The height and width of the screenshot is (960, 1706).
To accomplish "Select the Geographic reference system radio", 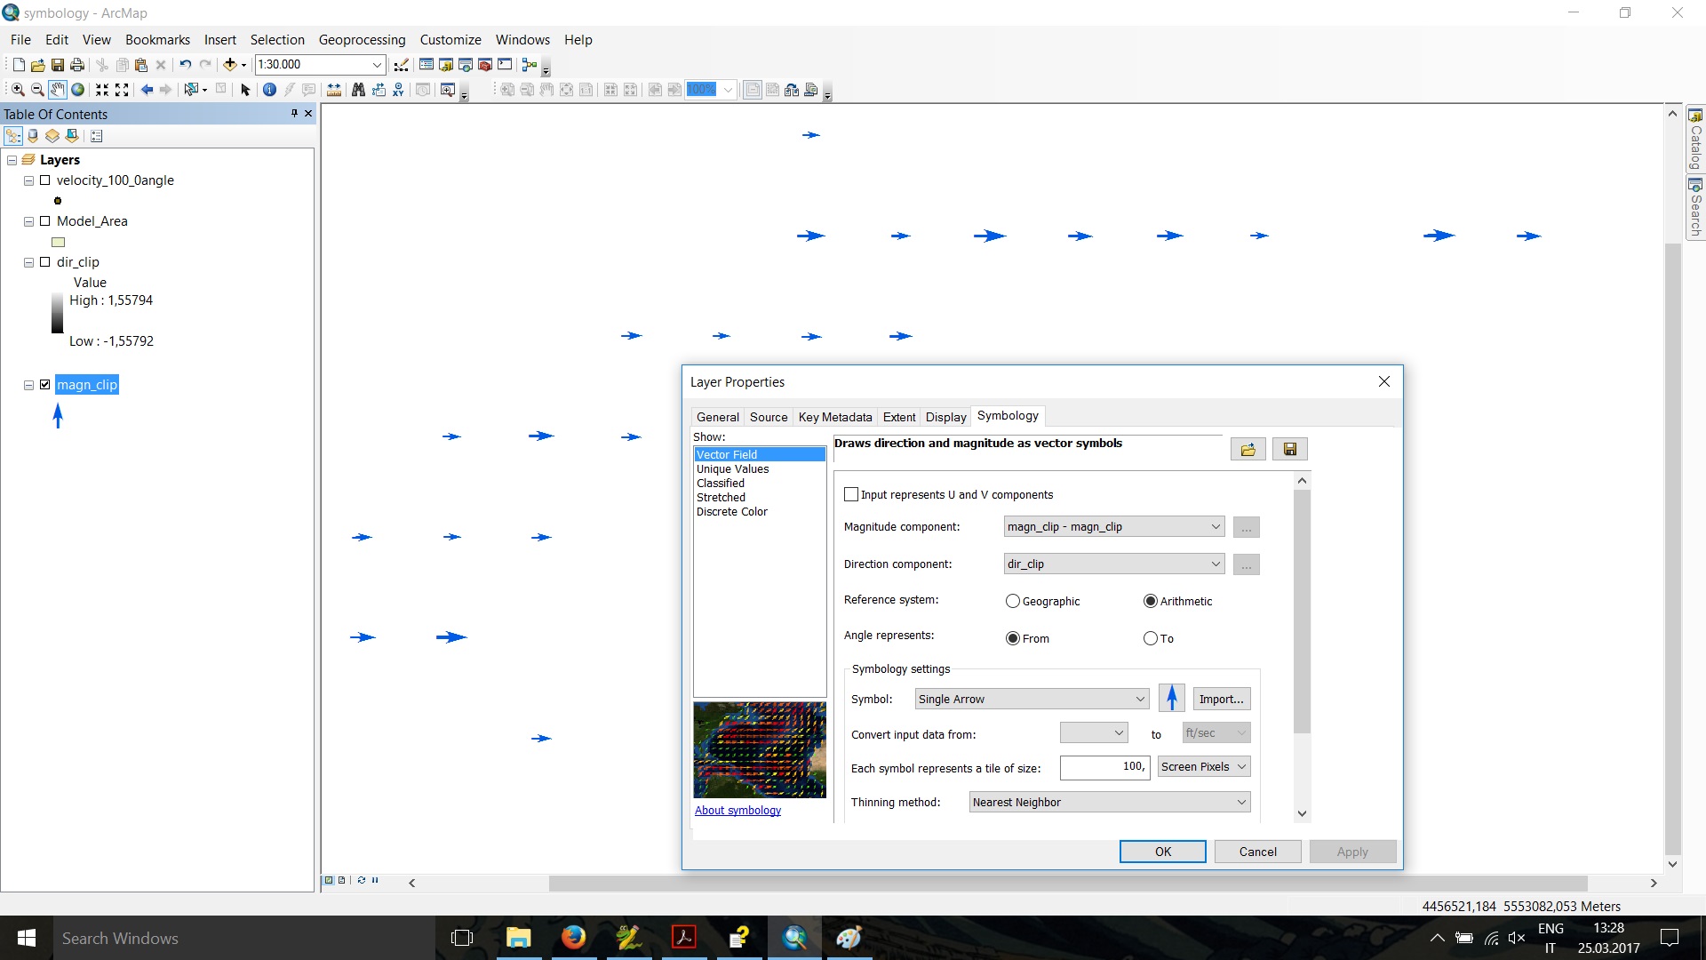I will 1012,602.
